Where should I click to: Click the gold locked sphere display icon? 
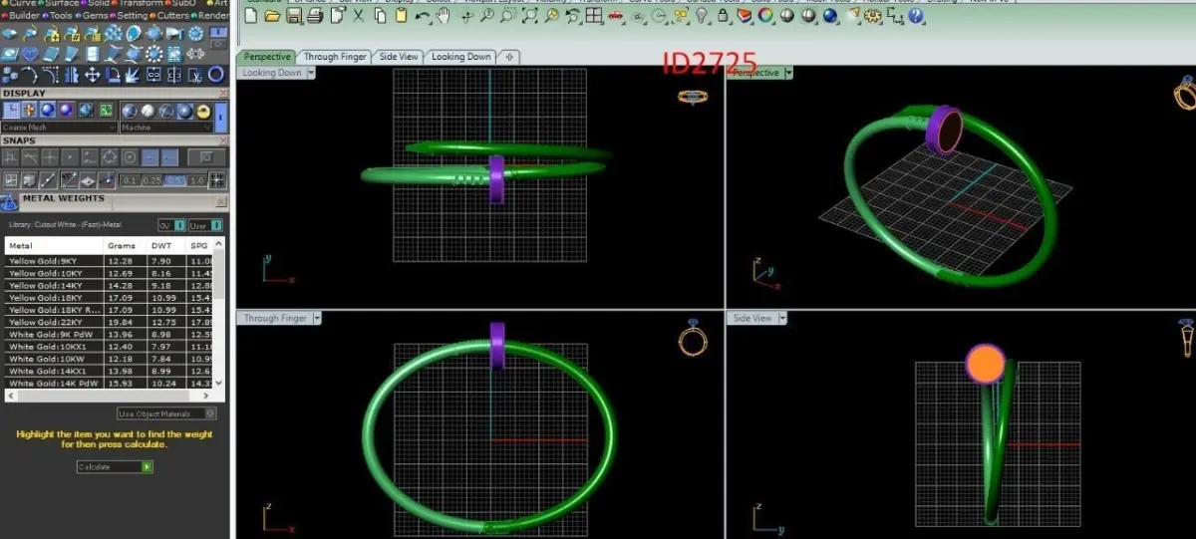click(x=203, y=111)
